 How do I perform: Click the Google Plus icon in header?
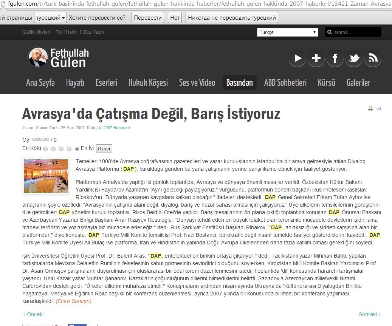tap(316, 58)
